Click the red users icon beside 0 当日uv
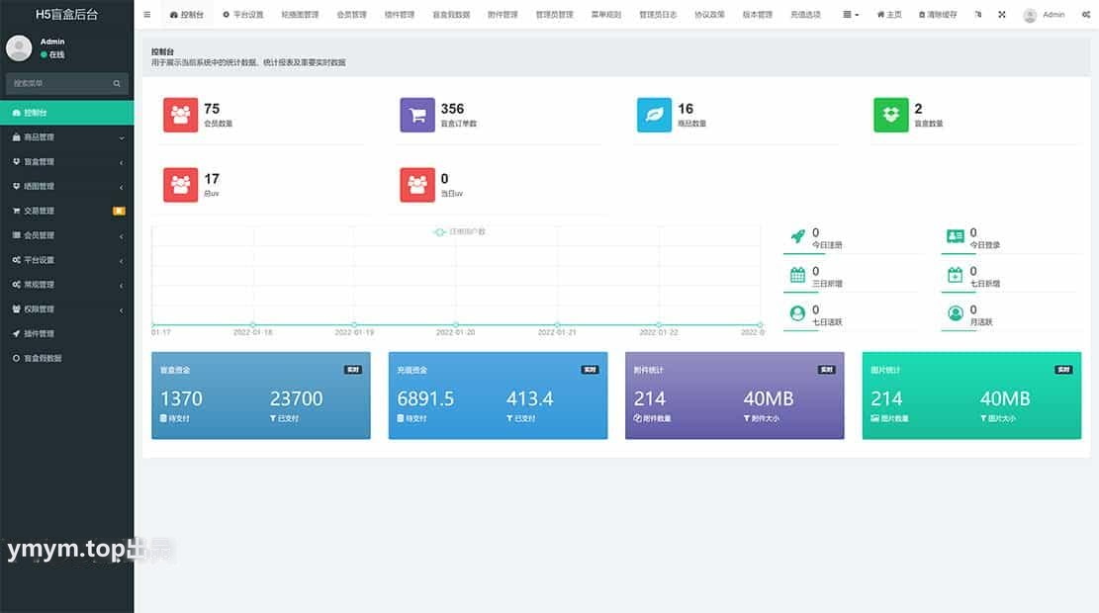 point(417,185)
